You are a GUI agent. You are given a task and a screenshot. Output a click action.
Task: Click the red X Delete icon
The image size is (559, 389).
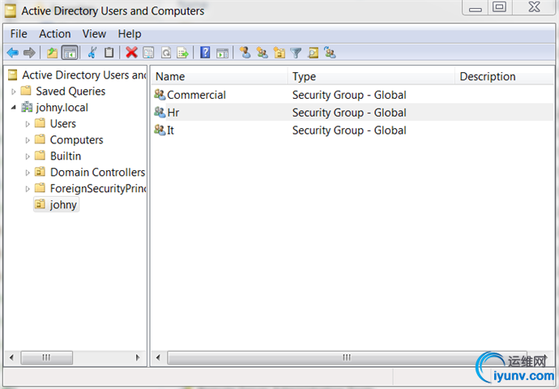pos(131,53)
